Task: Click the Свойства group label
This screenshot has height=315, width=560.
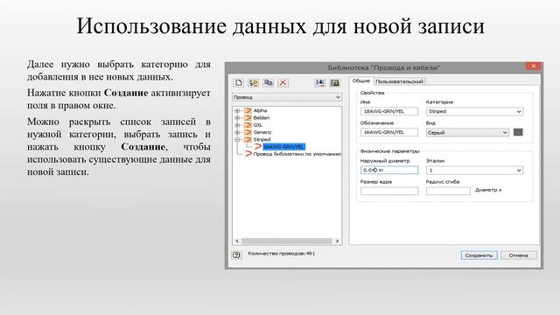Action: [x=372, y=93]
